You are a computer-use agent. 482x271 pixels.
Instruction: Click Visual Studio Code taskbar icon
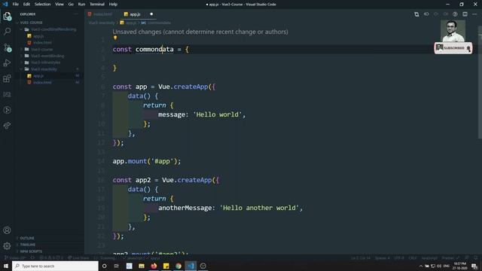point(191,266)
